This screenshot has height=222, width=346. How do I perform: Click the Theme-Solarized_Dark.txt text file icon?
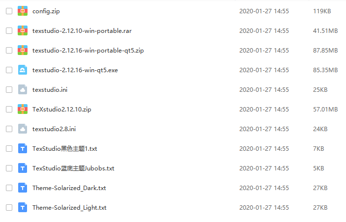coord(23,188)
